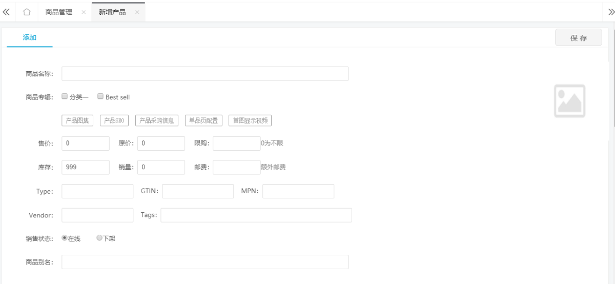Focus the Vendor input field
615x284 pixels.
97,215
